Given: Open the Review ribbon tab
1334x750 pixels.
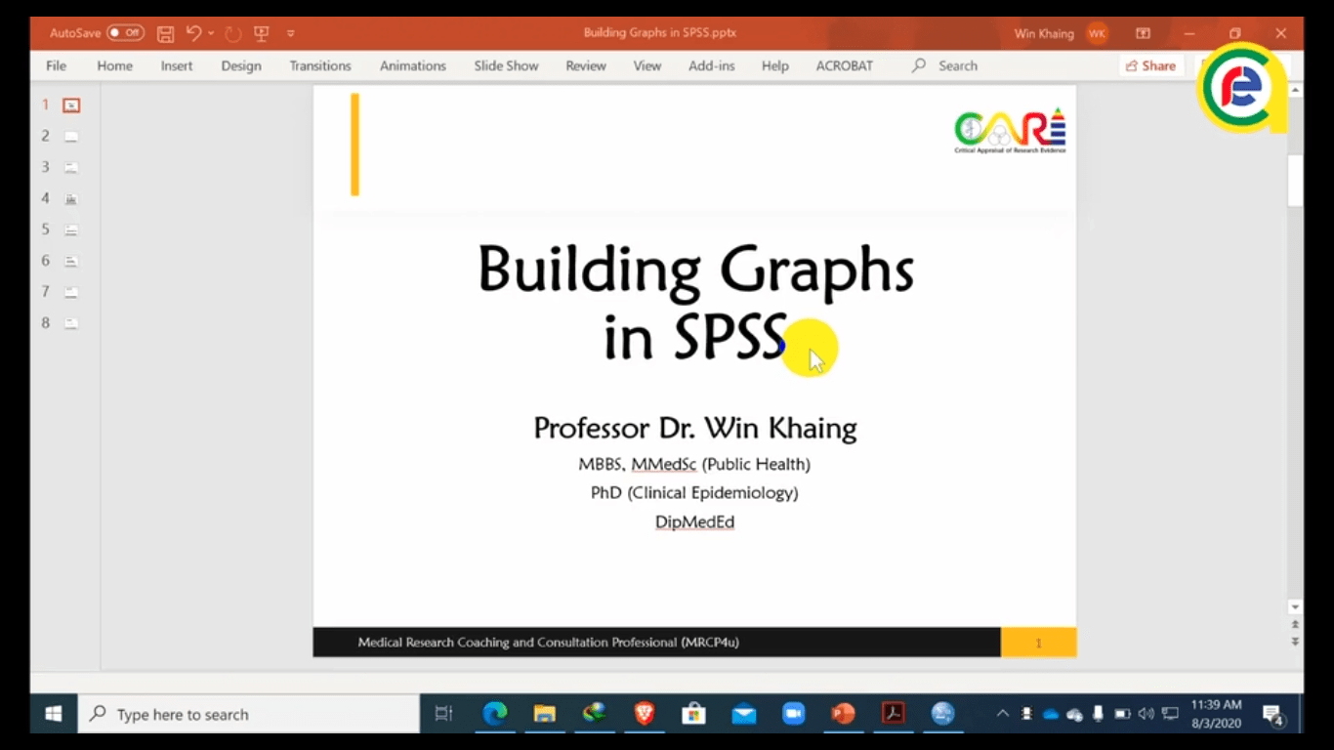Looking at the screenshot, I should pos(586,65).
